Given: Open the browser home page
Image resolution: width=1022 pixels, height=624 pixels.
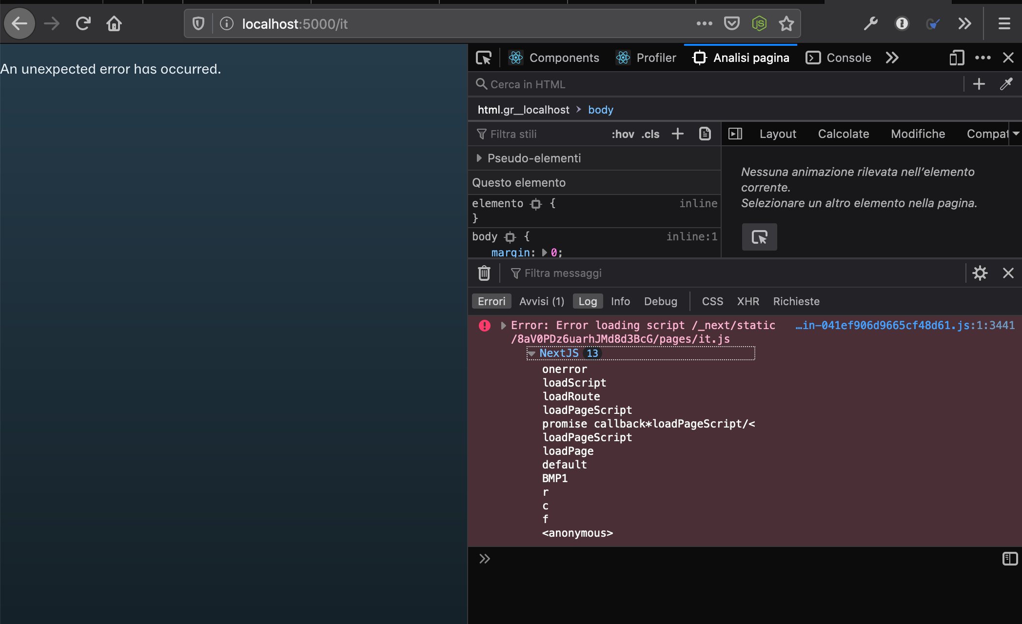Looking at the screenshot, I should click(x=114, y=23).
